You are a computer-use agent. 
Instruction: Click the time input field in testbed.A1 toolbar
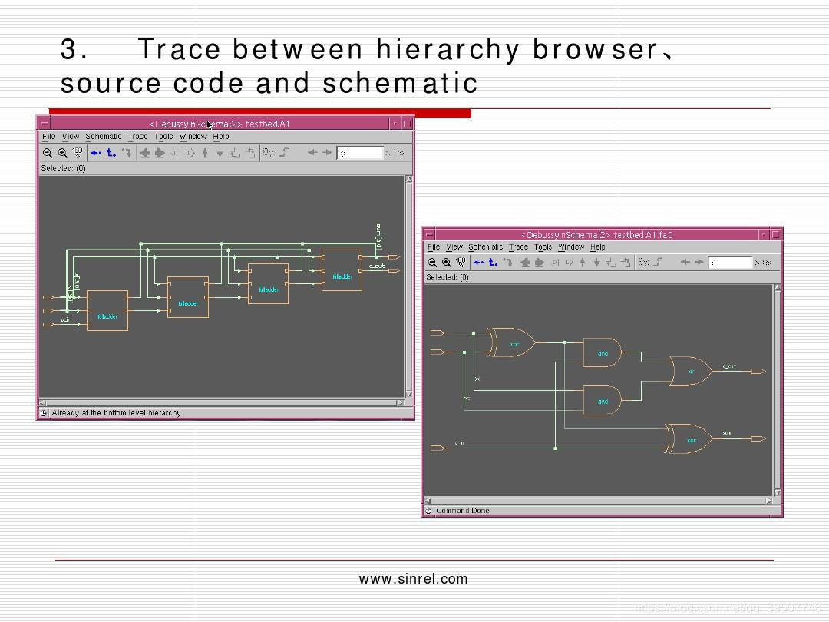coord(360,153)
